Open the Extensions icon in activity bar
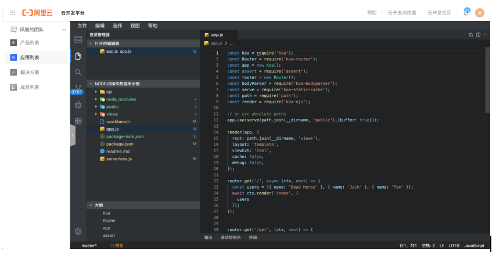The image size is (496, 256). tap(78, 121)
